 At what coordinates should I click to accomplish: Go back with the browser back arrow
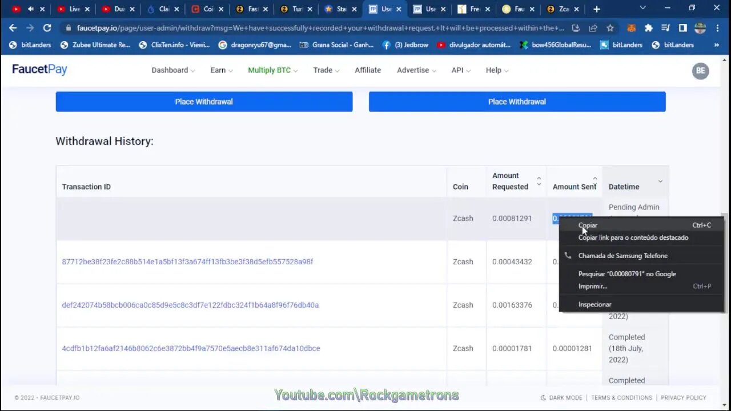point(13,27)
